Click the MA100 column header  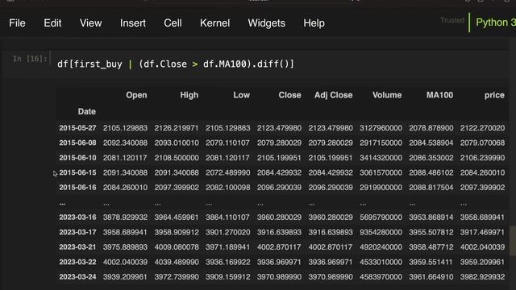pyautogui.click(x=439, y=95)
